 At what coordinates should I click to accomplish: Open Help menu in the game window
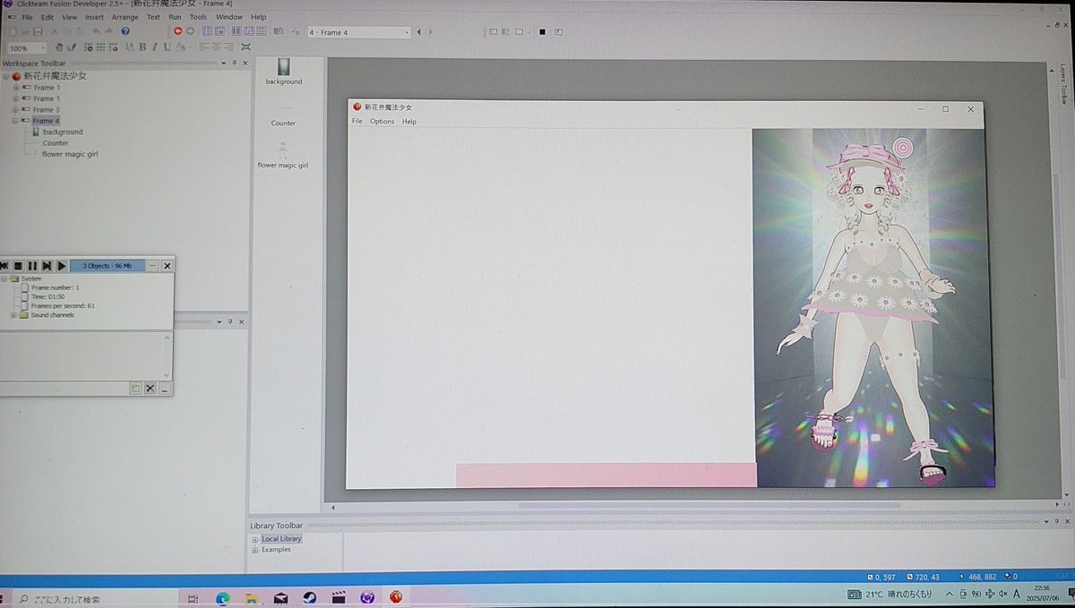coord(408,121)
